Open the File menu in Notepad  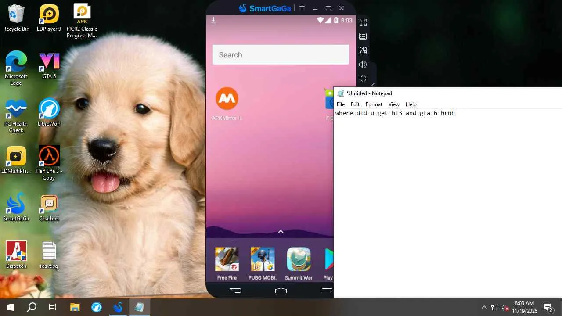[341, 104]
